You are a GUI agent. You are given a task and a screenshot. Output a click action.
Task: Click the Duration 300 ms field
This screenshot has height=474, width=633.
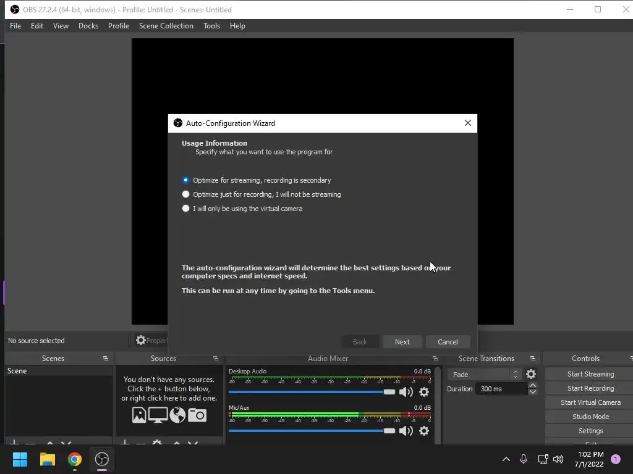pyautogui.click(x=502, y=389)
